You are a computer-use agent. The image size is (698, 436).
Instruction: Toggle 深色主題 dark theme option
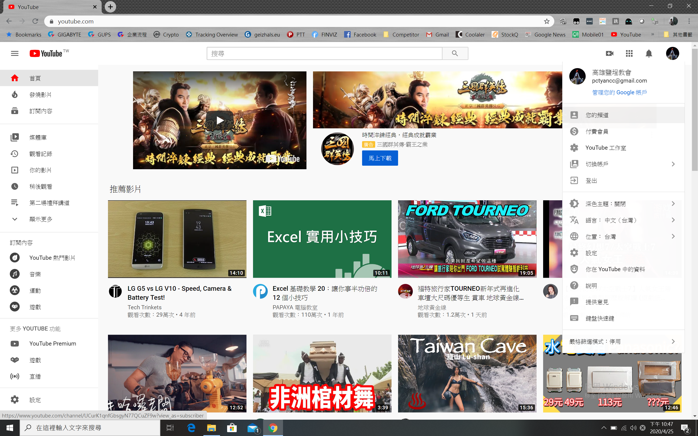(623, 204)
